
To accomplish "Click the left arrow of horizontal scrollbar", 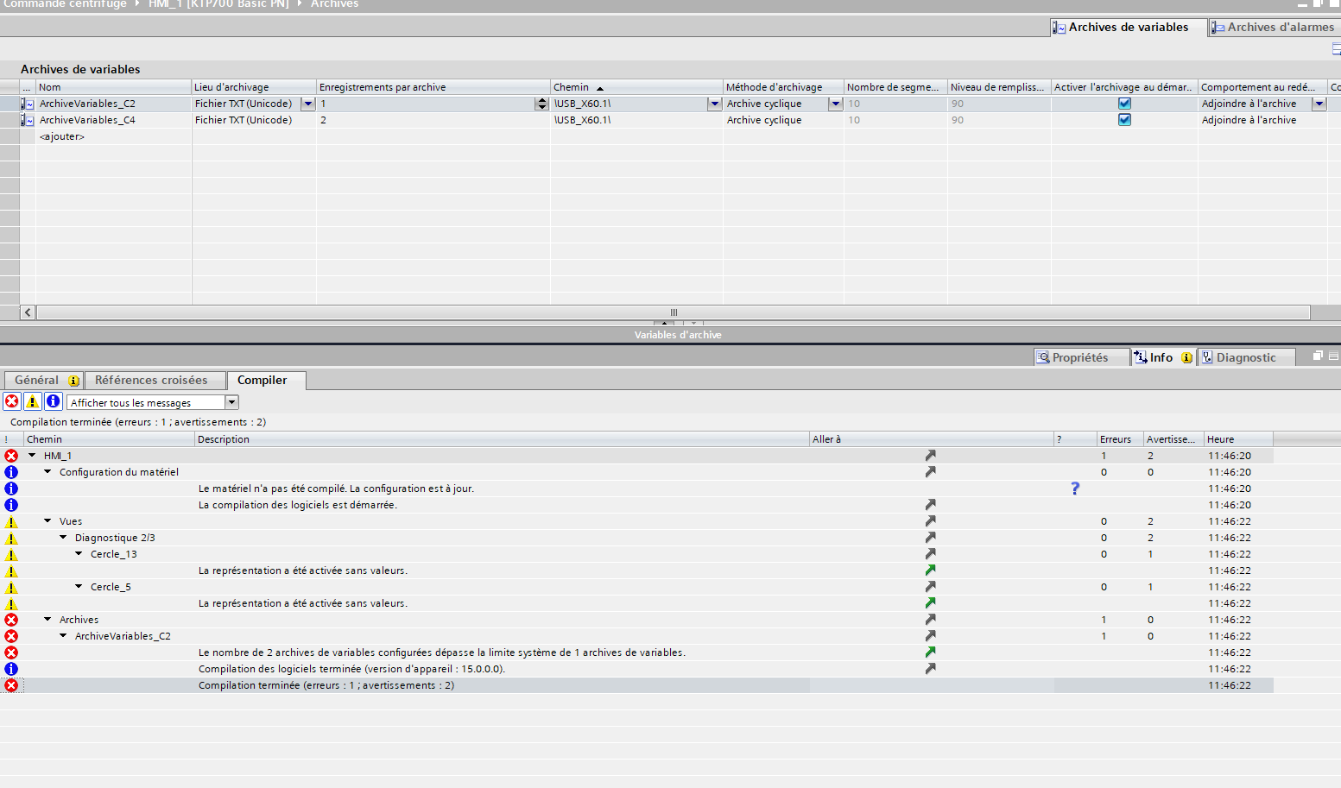I will pyautogui.click(x=28, y=312).
